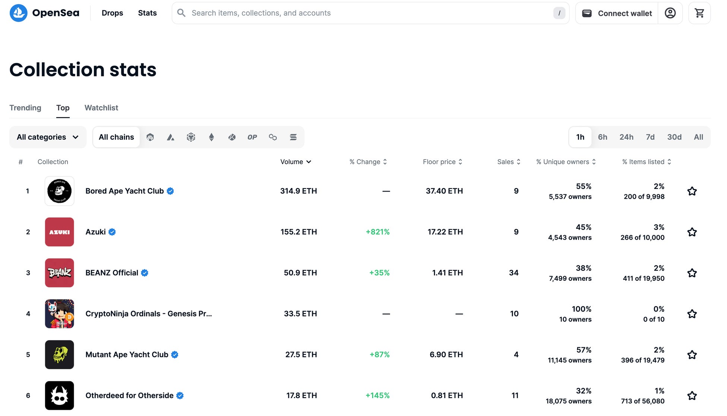The height and width of the screenshot is (416, 727).
Task: Star the Azuki collection
Action: [692, 232]
